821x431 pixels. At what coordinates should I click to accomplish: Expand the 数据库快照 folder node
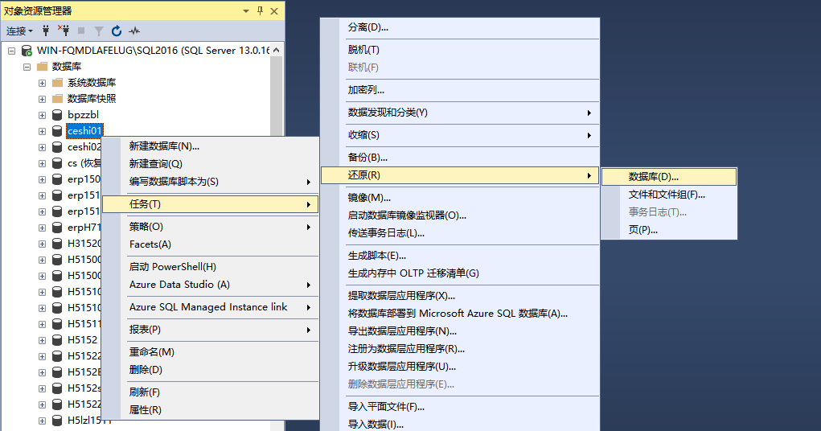(x=42, y=99)
